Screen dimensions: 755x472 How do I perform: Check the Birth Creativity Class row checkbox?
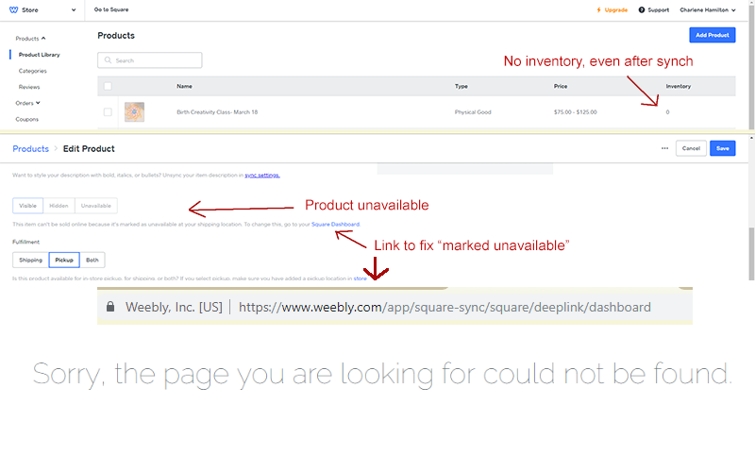tap(108, 112)
